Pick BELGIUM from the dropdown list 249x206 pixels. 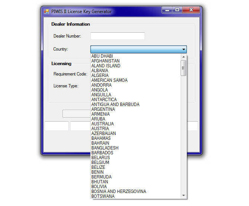(100, 162)
